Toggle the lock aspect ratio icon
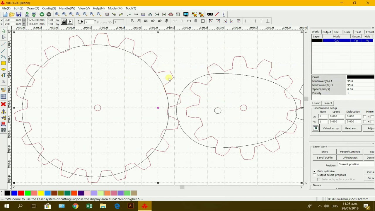This screenshot has height=211, width=375. (64, 22)
